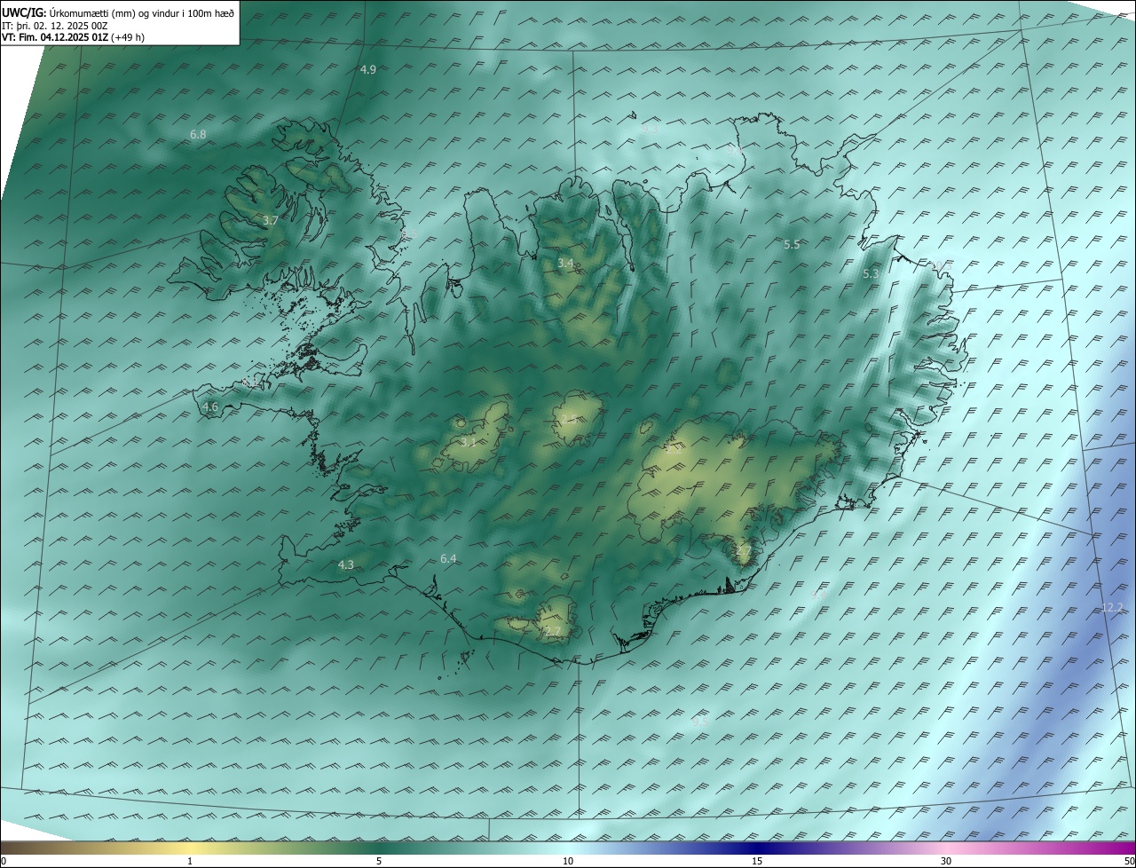Click the map title 'UWC/IG: Úrkomumætti (mm)' text
Screen dimensions: 1136x868
click(x=70, y=13)
